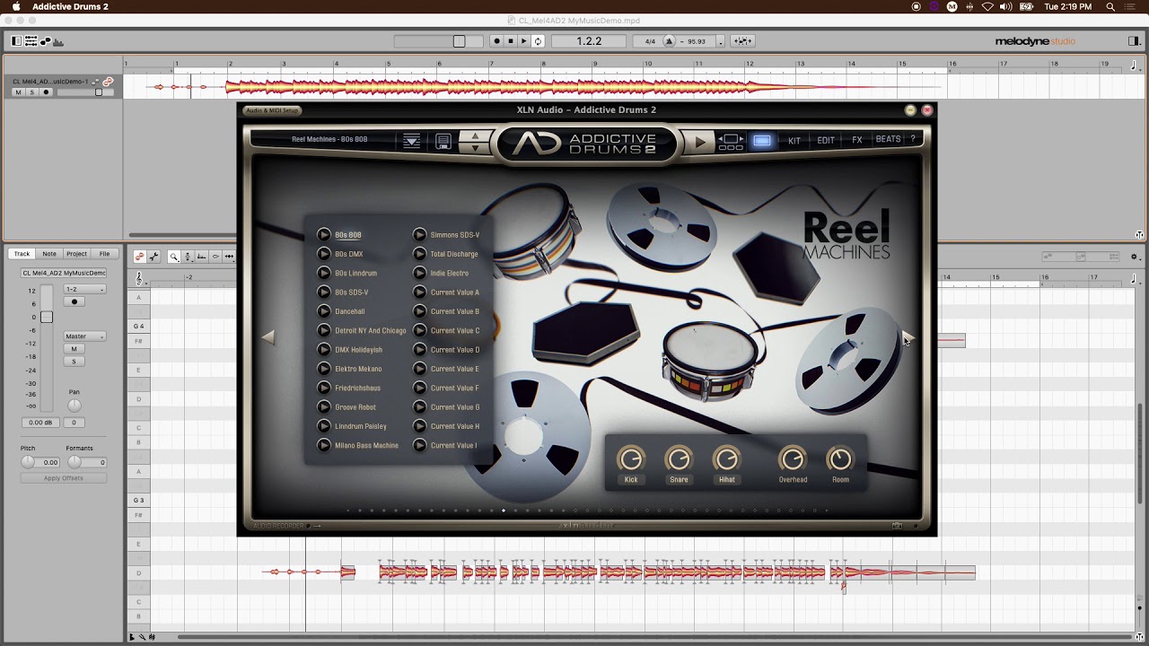Go to previous gallery page with left arrow

pos(268,337)
